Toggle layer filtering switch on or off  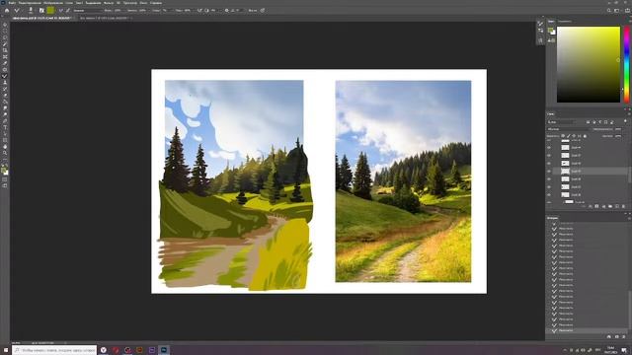pyautogui.click(x=625, y=122)
